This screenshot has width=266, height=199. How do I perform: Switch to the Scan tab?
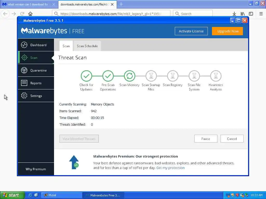tap(66, 46)
